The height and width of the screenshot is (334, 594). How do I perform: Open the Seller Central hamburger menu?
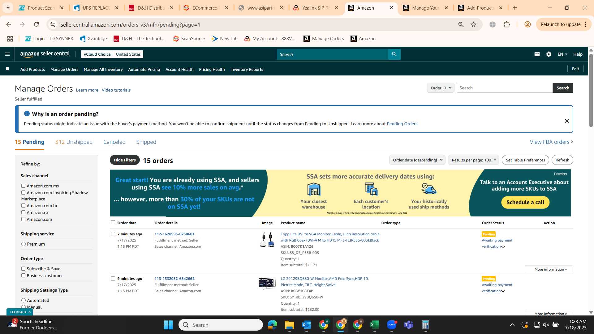7,54
